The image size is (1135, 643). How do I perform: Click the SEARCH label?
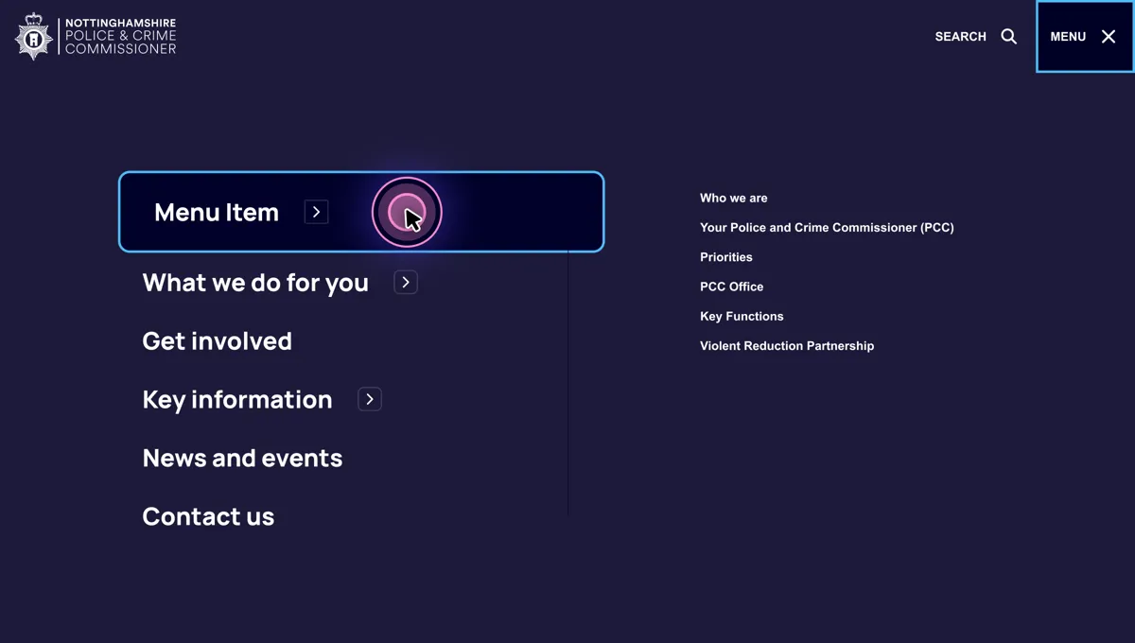pos(960,36)
